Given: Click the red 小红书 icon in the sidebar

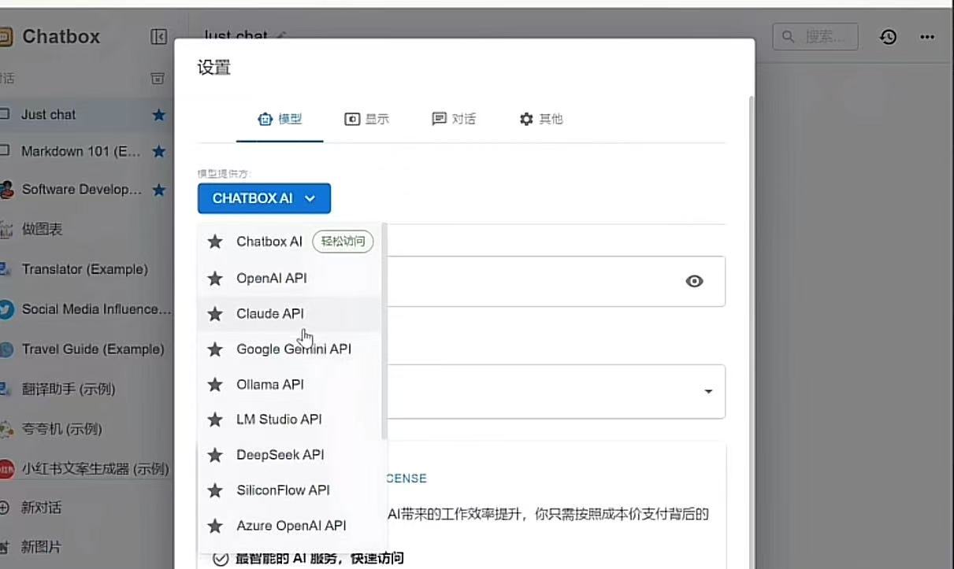Looking at the screenshot, I should coord(6,469).
